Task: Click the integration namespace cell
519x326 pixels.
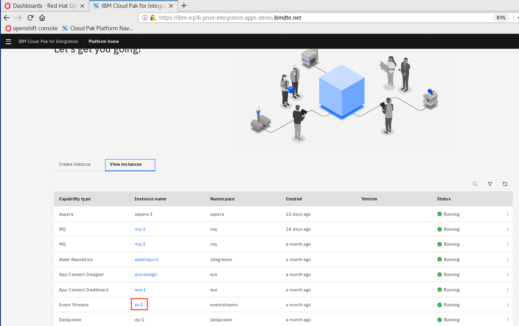Action: 221,259
